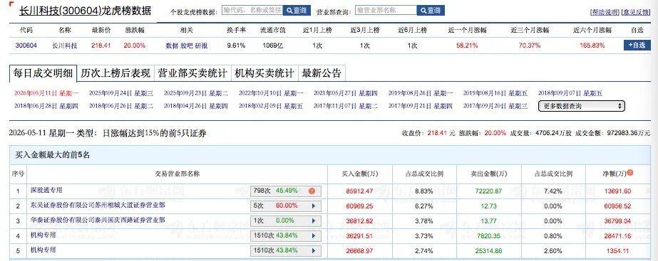Switch to the 历次上榜后表现 tab

click(115, 73)
